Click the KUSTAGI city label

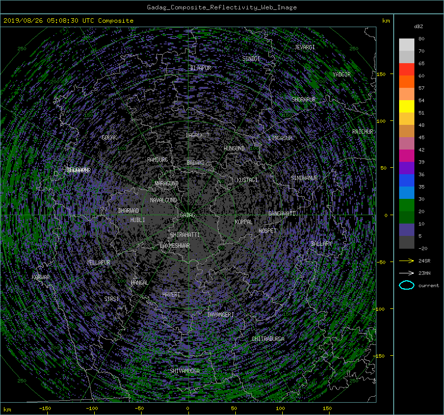pyautogui.click(x=247, y=180)
